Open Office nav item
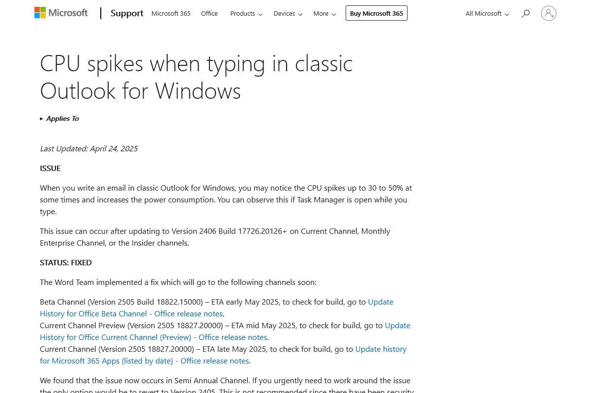 coord(209,14)
